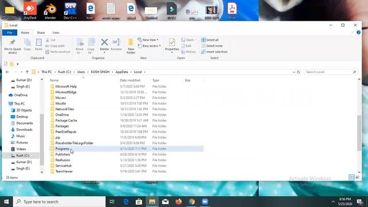Open the Open command dropdown

coord(189,40)
